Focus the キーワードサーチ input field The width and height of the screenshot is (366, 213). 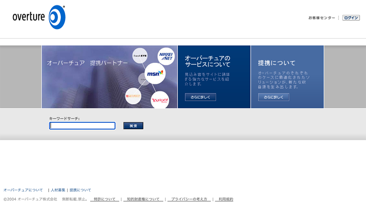click(x=82, y=126)
